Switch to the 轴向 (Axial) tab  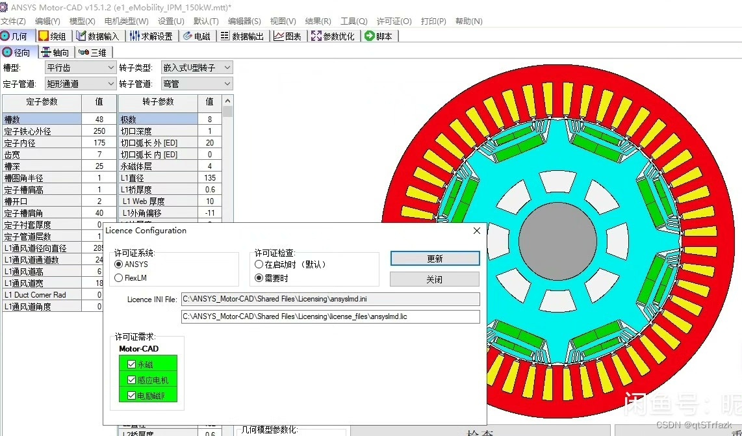55,52
